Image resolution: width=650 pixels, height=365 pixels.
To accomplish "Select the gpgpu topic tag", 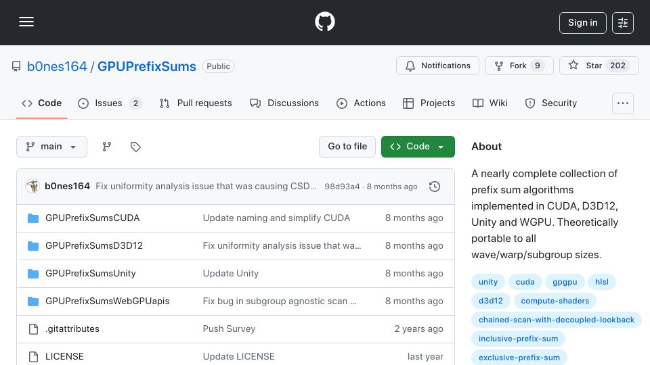I will 565,282.
